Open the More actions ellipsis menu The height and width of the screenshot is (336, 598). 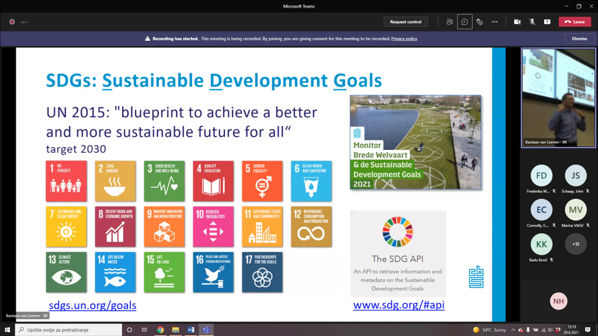pyautogui.click(x=495, y=22)
